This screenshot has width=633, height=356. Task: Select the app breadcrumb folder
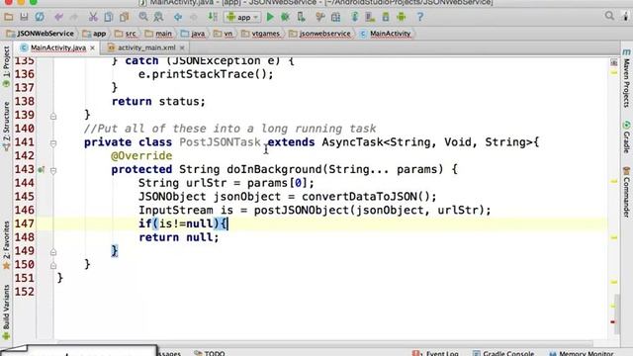(95, 34)
